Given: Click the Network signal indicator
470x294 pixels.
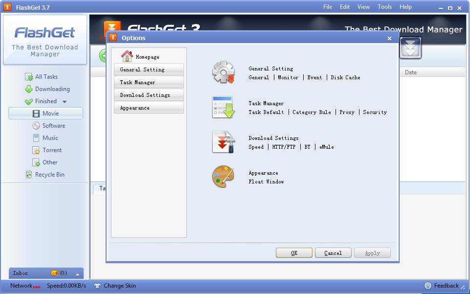Looking at the screenshot, I should [x=37, y=287].
